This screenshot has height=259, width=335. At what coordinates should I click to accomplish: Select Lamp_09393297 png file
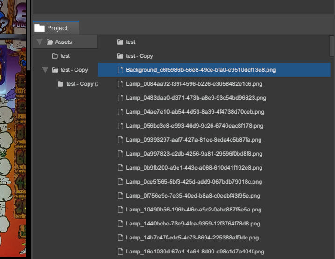click(193, 140)
